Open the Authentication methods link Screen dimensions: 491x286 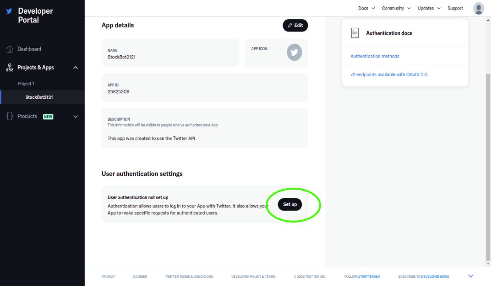375,56
